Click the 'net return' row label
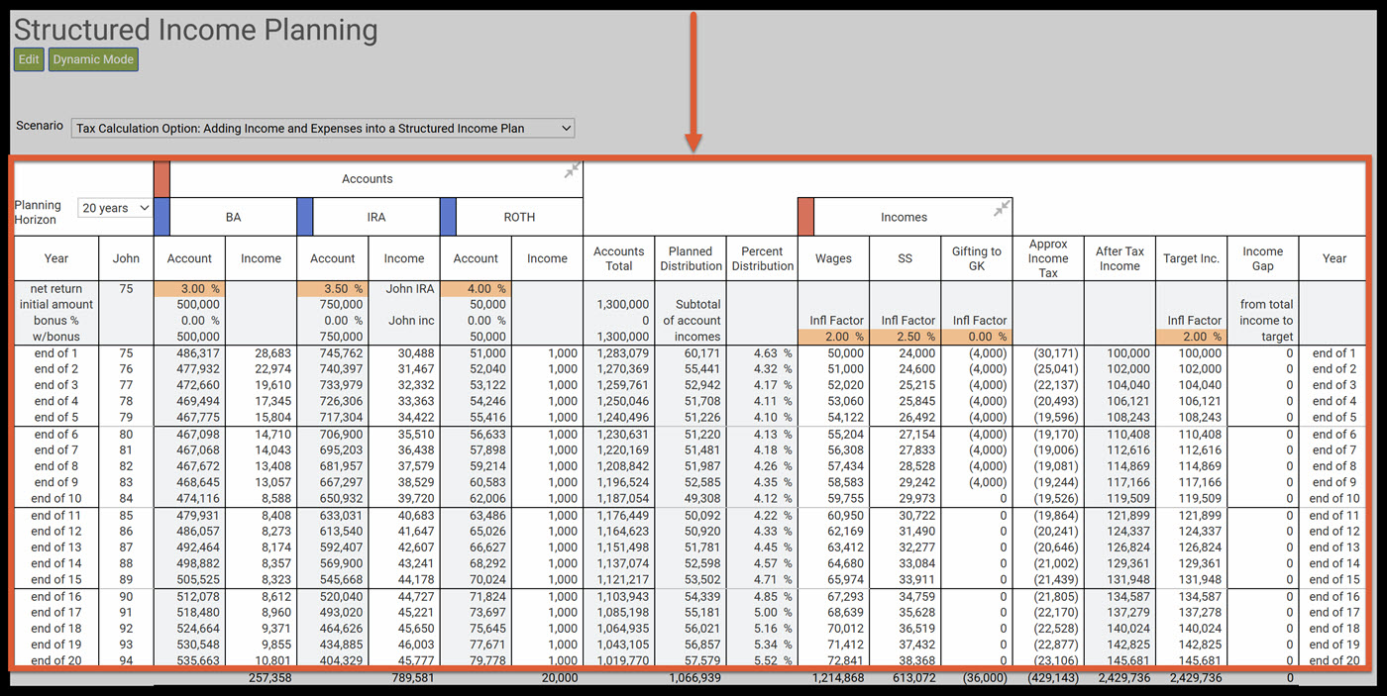This screenshot has width=1387, height=696. click(56, 289)
